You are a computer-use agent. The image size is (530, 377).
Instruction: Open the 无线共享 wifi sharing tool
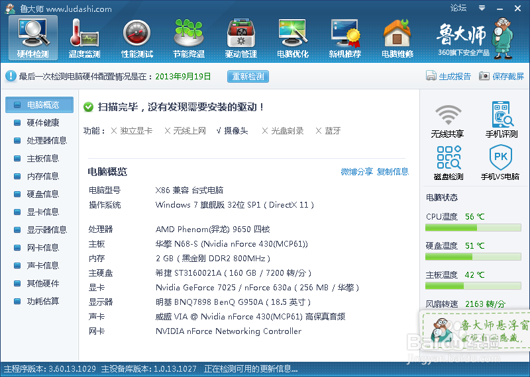pyautogui.click(x=448, y=120)
